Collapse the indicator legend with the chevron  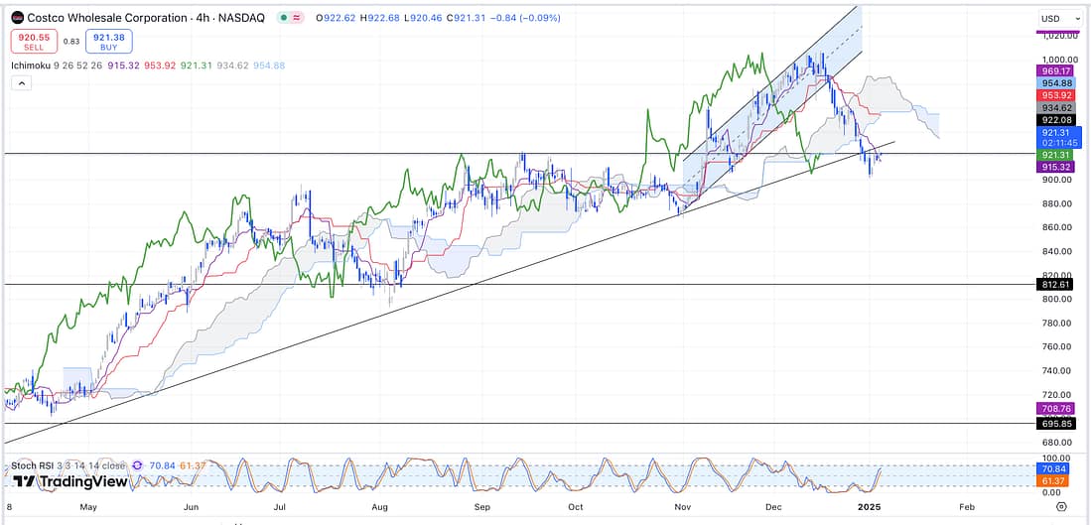pyautogui.click(x=21, y=84)
